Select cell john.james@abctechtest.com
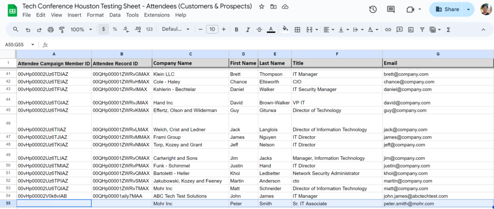The width and height of the screenshot is (494, 209). coord(438,196)
